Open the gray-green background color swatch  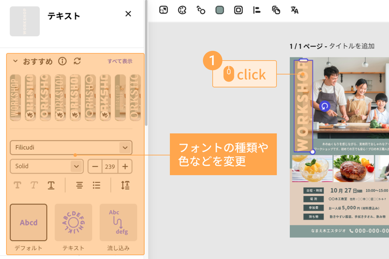[219, 10]
